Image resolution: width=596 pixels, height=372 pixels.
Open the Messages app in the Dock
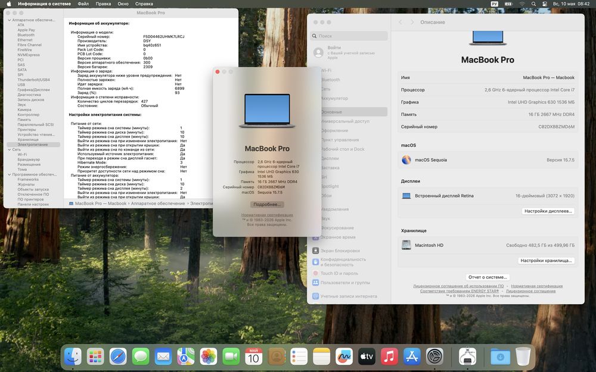(x=141, y=357)
